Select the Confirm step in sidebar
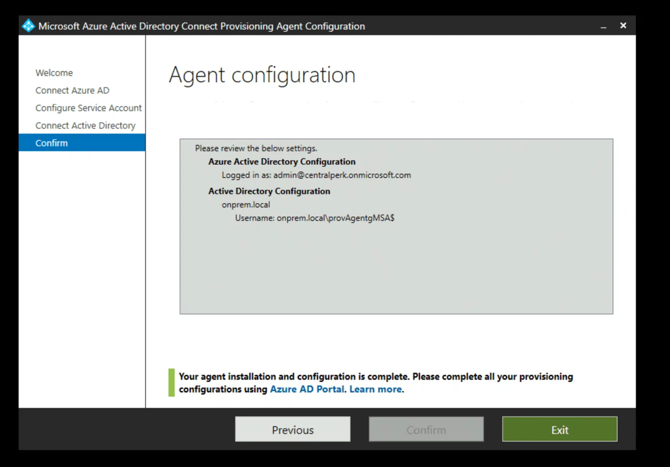The image size is (670, 467). coord(82,143)
